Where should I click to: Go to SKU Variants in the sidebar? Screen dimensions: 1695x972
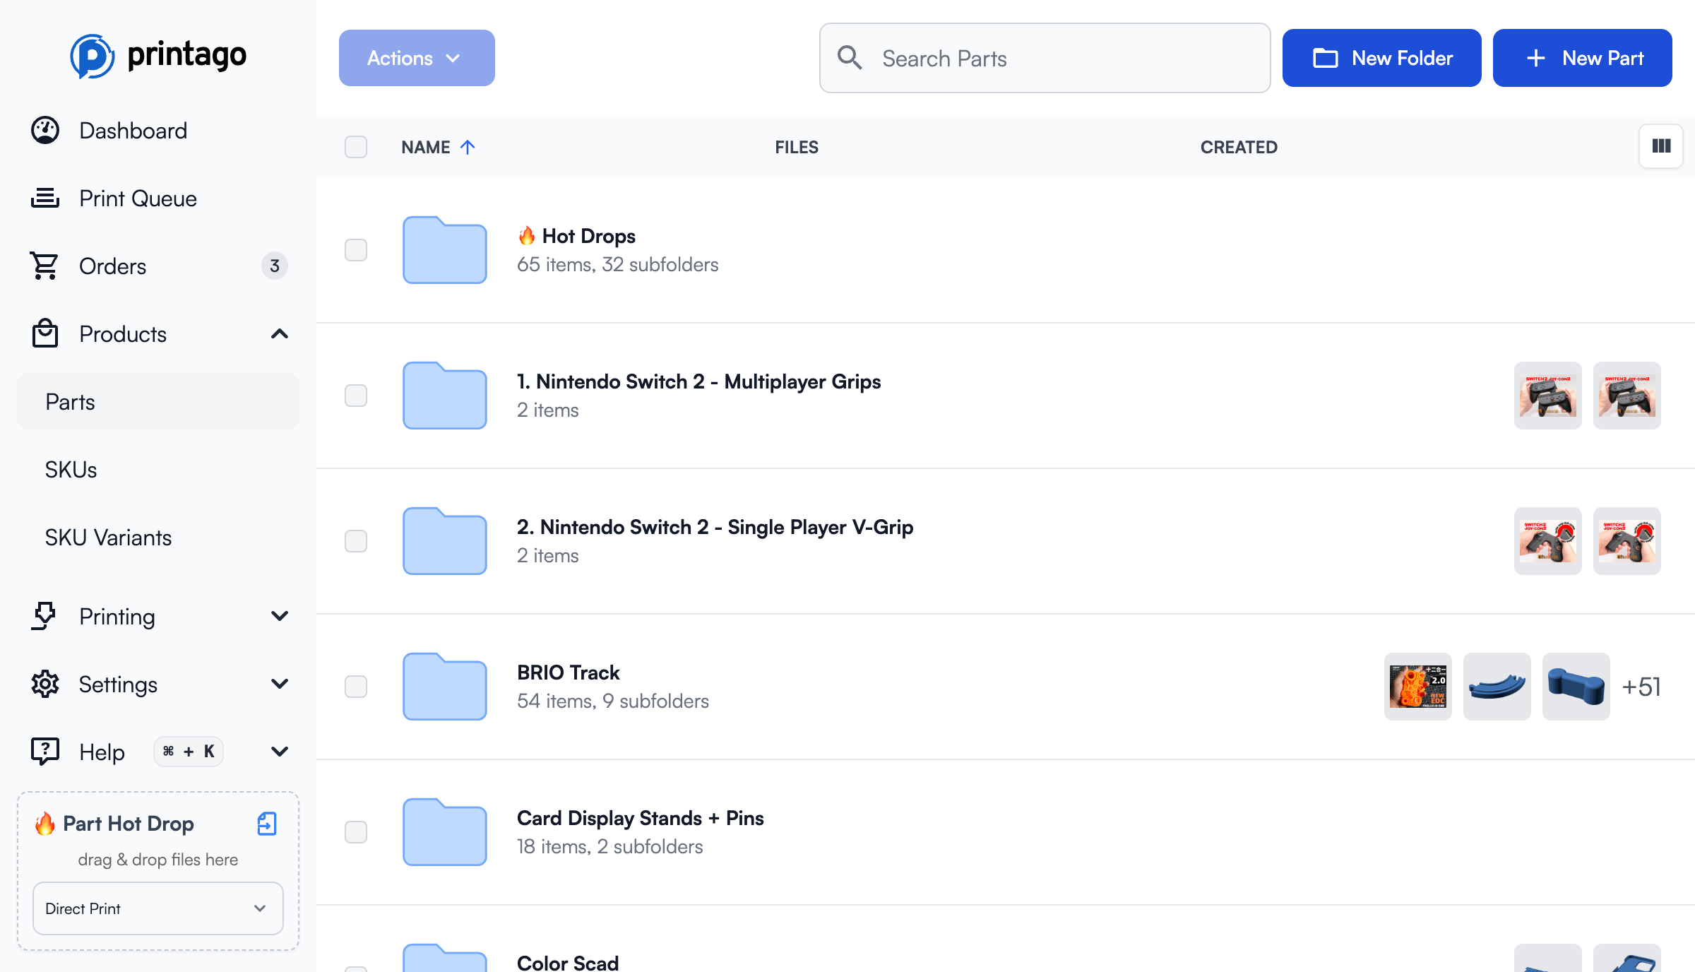pos(109,538)
